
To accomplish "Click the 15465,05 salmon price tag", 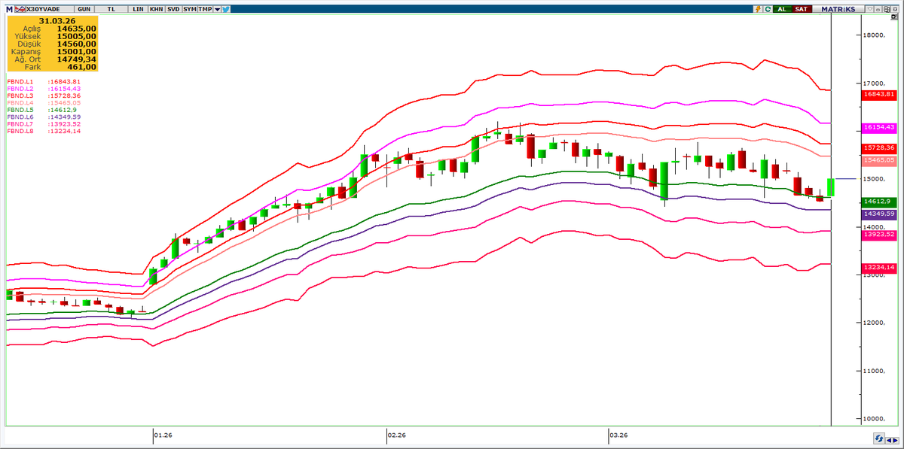I will click(879, 160).
